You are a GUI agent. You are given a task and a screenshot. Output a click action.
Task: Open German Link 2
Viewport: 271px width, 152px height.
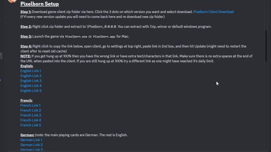[x=31, y=145]
